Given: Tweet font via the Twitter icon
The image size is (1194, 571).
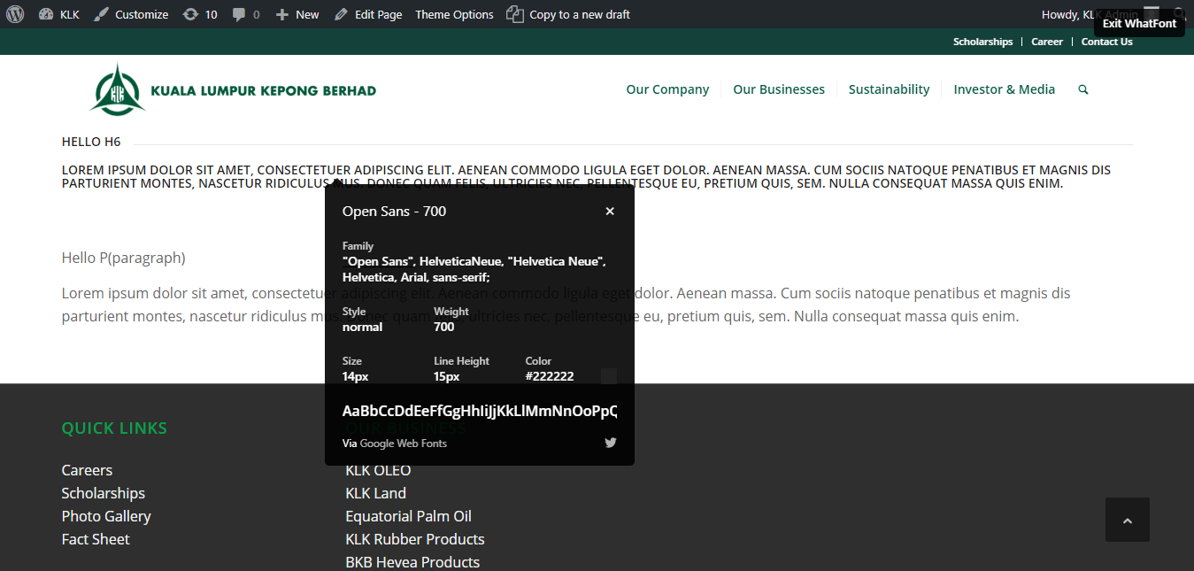Looking at the screenshot, I should click(x=611, y=443).
